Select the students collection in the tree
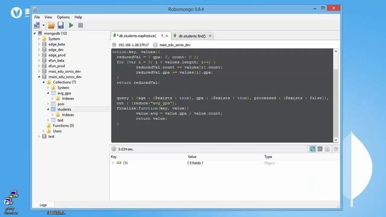Viewport: 386px width, 217px height. 65,109
